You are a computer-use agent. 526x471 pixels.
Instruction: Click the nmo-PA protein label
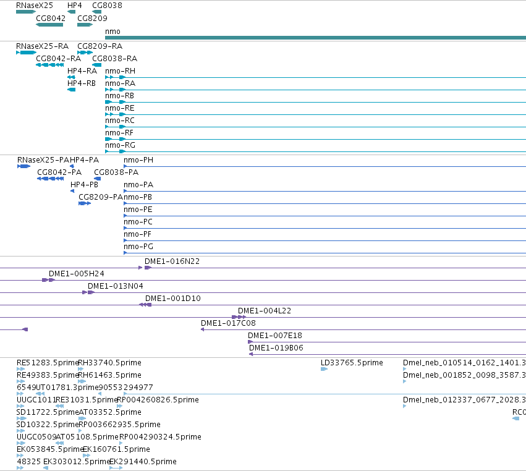138,185
